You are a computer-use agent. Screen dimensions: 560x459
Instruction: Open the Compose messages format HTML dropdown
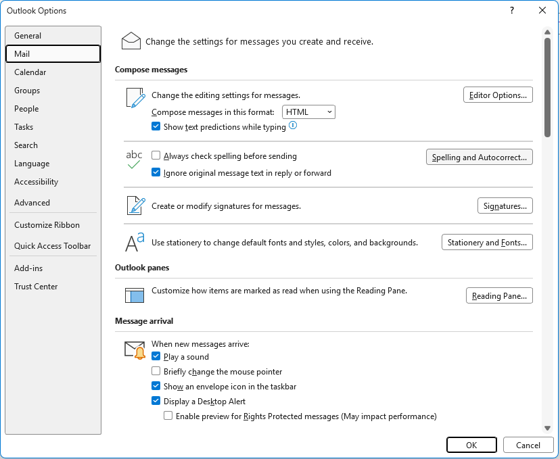pyautogui.click(x=308, y=112)
